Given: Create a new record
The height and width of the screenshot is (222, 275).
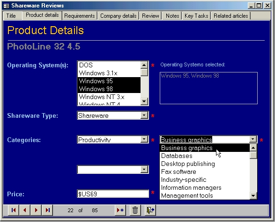Looking at the screenshot, I should [x=120, y=210].
